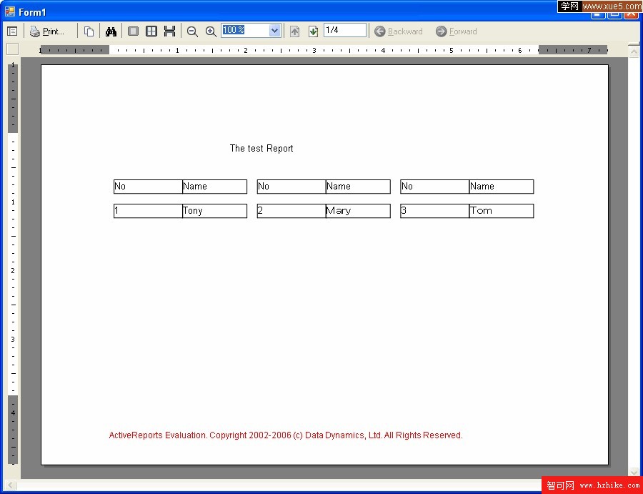
Task: Click the ruler corner box
Action: tap(13, 49)
